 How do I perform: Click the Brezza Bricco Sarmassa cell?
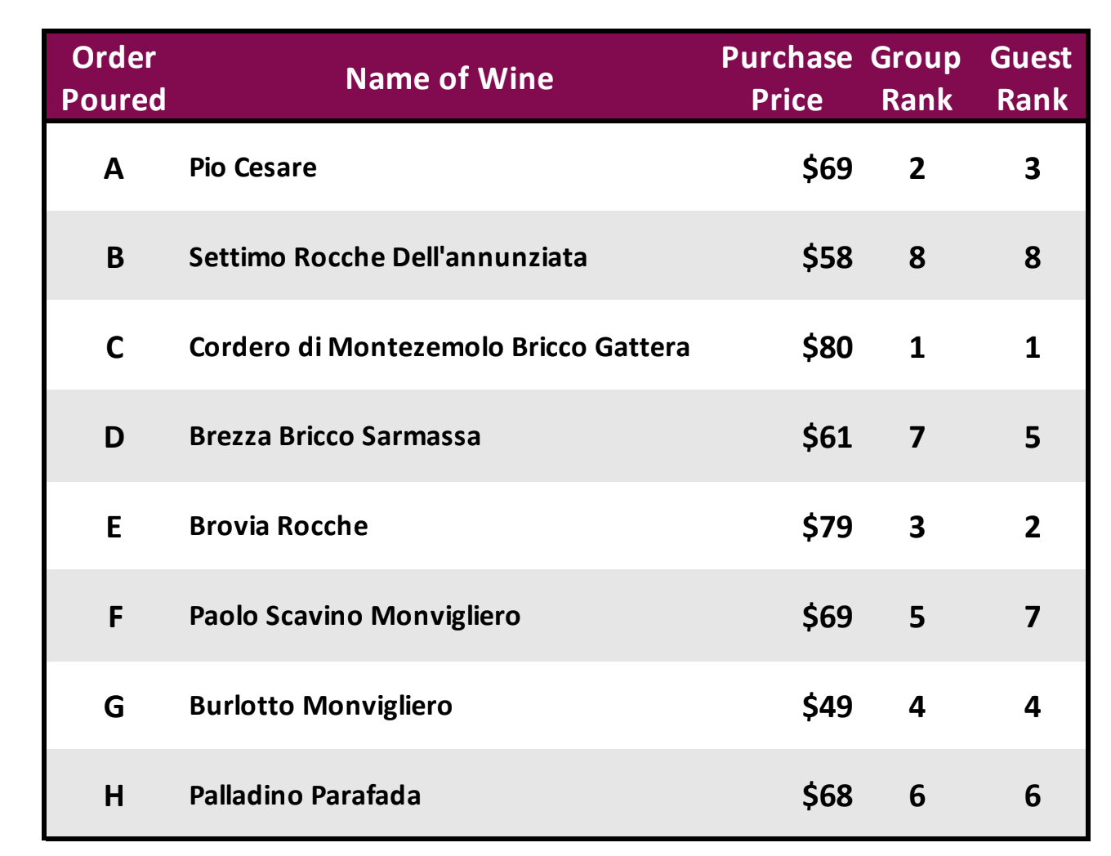click(335, 436)
